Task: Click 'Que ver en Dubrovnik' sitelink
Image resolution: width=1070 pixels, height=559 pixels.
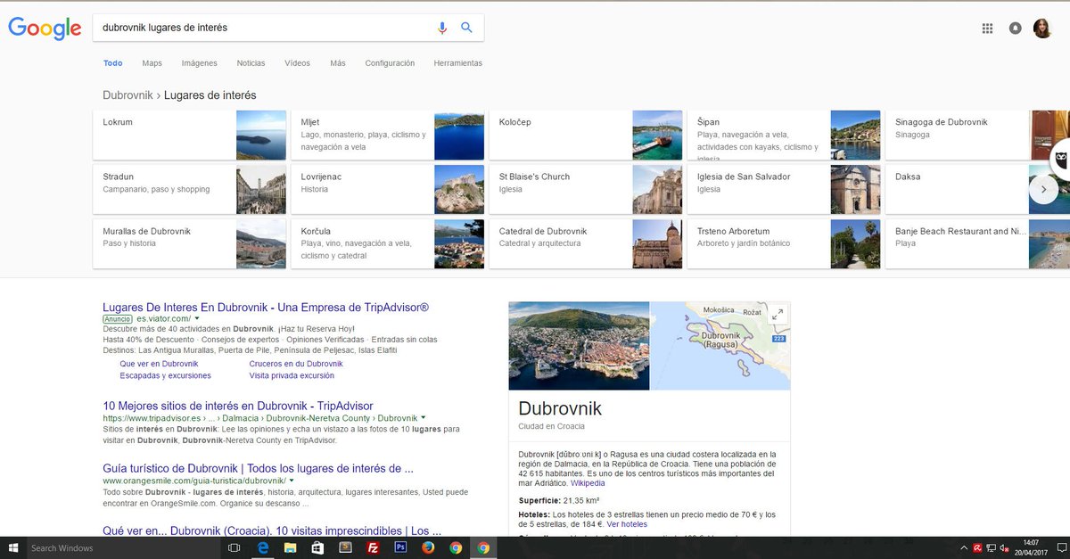Action: click(159, 364)
